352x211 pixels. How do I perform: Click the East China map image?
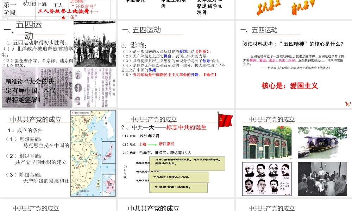pyautogui.click(x=93, y=153)
